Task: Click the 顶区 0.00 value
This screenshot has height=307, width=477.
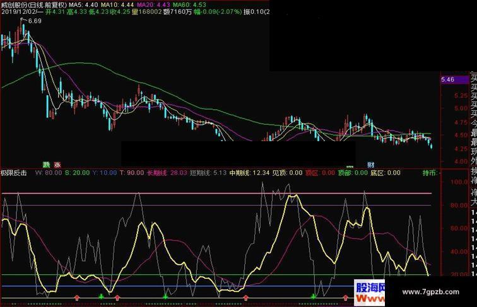Action: [x=320, y=173]
